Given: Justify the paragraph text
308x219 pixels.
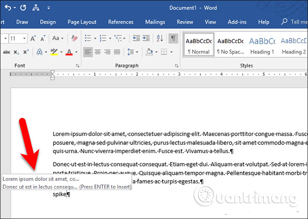Looking at the screenshot, I should 118,52.
